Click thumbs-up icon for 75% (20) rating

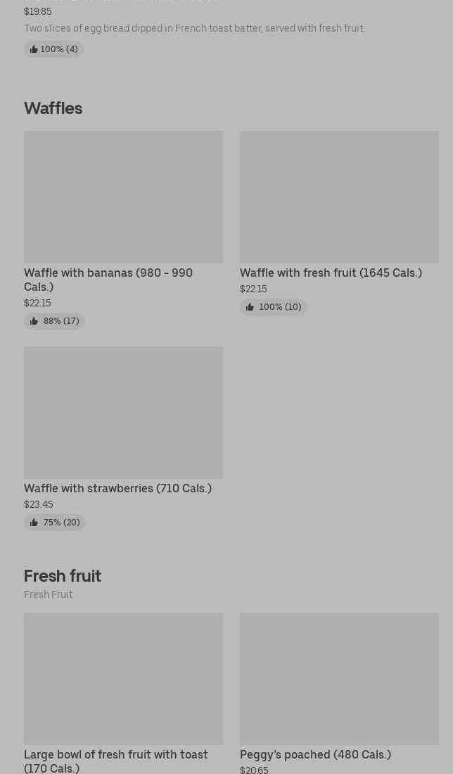pos(34,523)
